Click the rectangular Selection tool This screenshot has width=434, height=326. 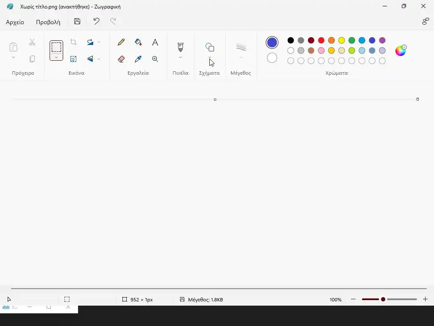pos(56,47)
